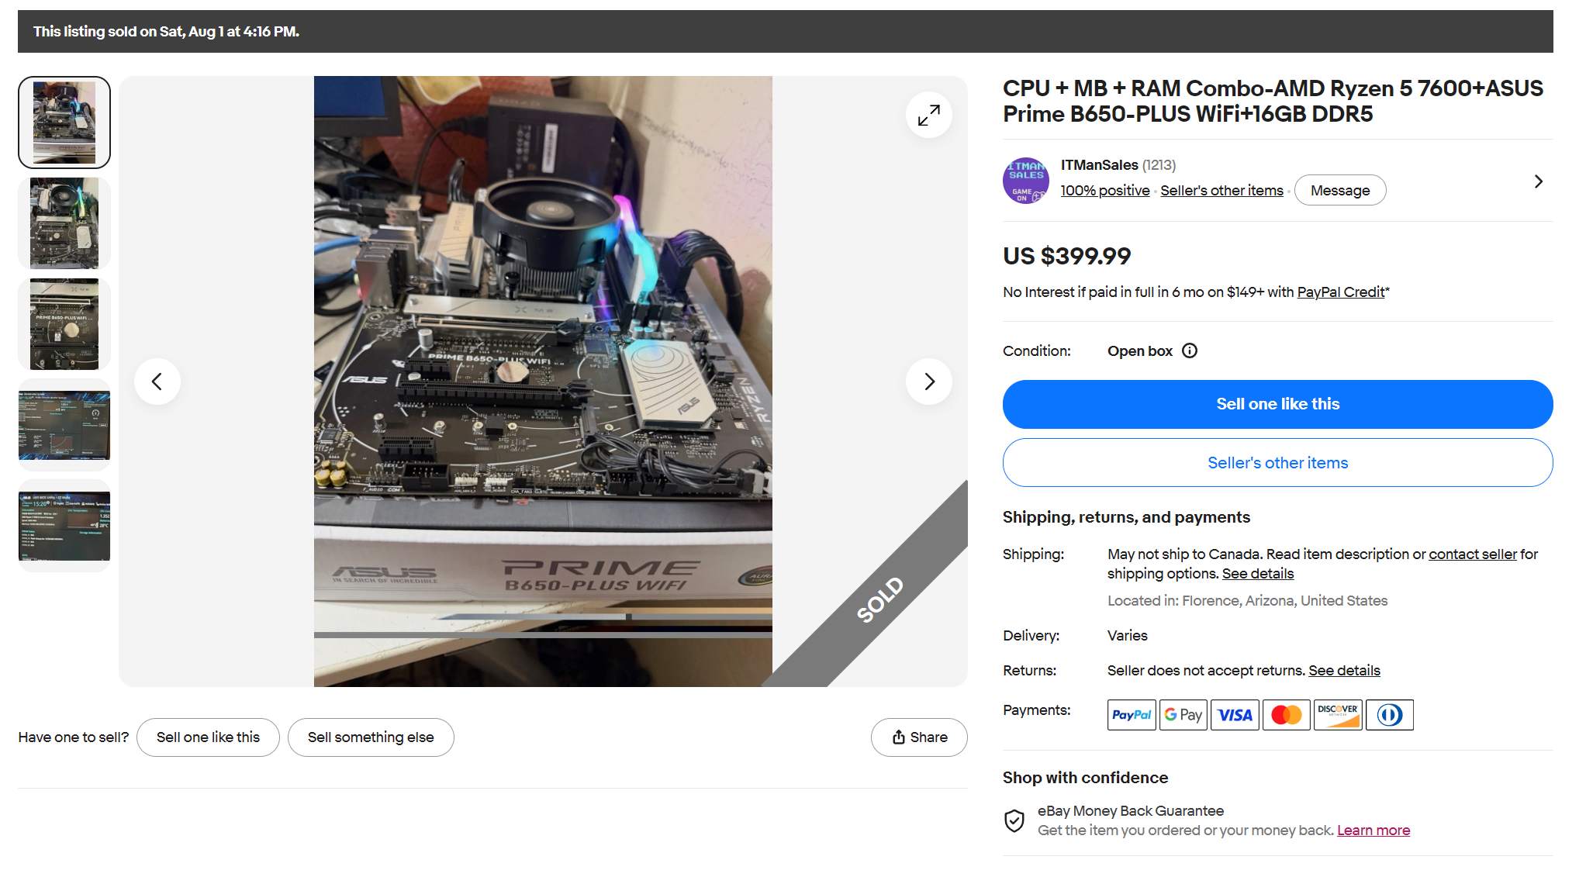Click the listing title CPU + MB + RAM Combo
Viewport: 1586px width, 884px height.
coord(1273,101)
